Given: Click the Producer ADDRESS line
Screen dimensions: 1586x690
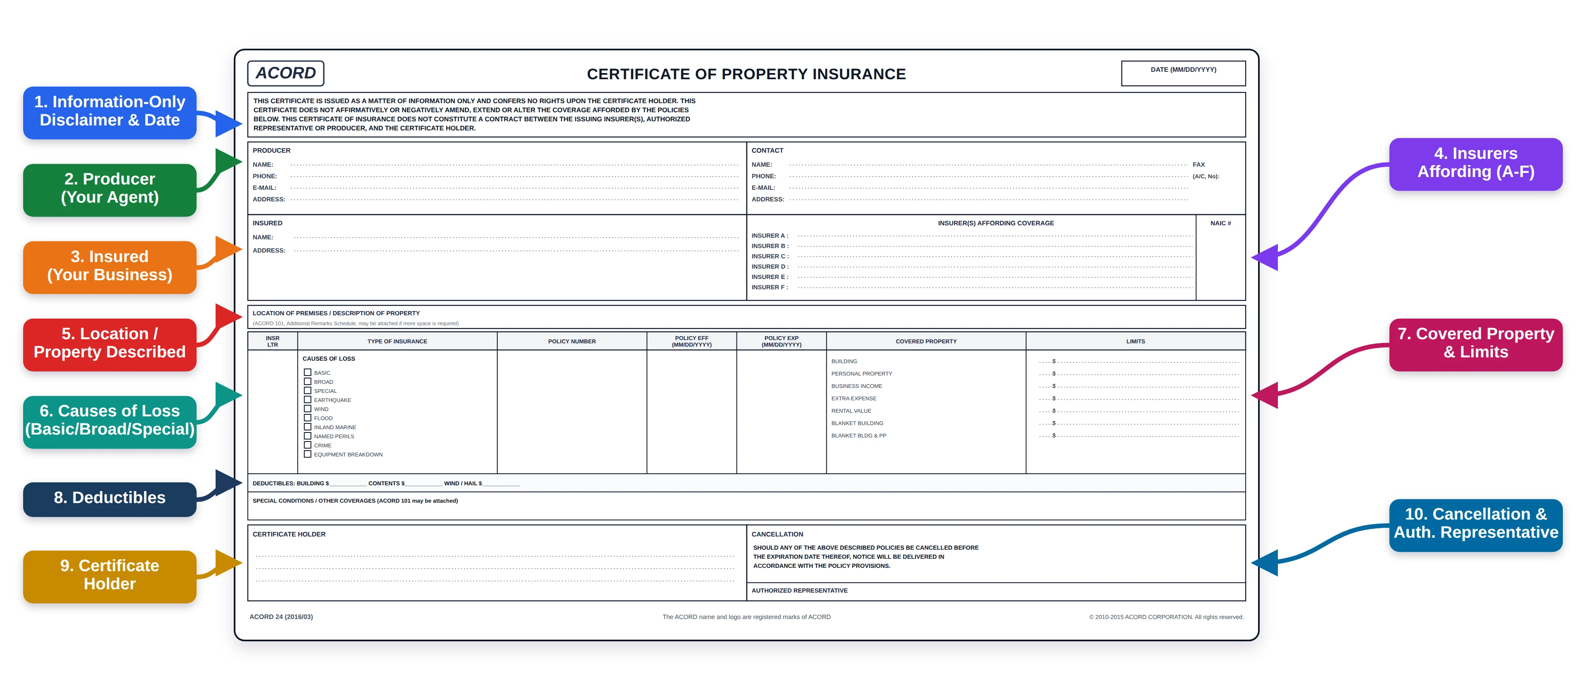Looking at the screenshot, I should pos(514,199).
